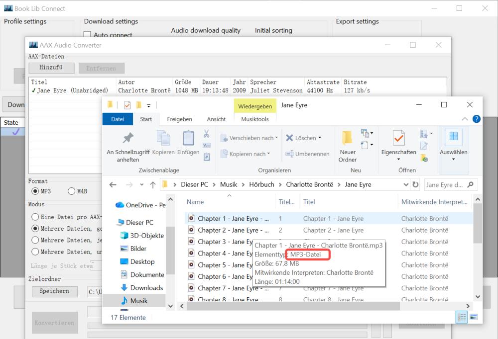
Task: Expand Kopieren nach dropdown
Action: (269, 154)
